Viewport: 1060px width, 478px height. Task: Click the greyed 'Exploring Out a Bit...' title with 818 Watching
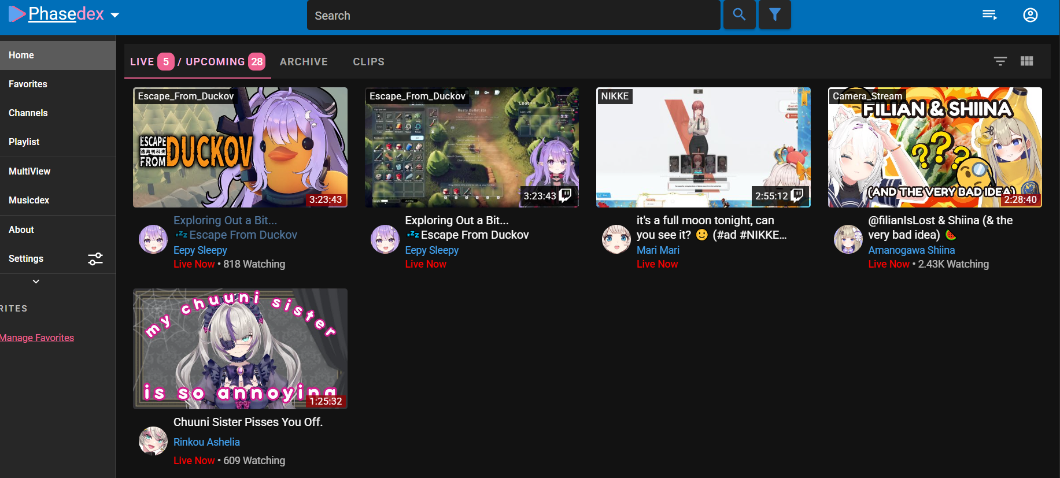[235, 228]
